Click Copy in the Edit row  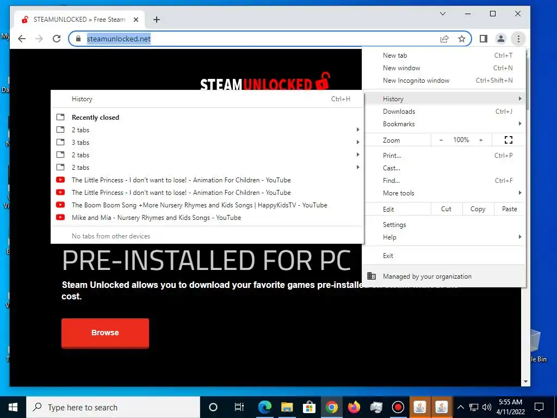click(x=478, y=209)
